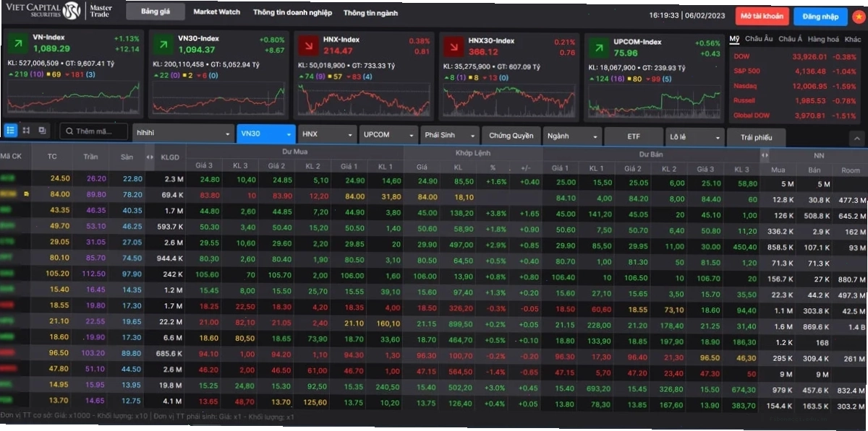Click the Mở tài khoản button
This screenshot has height=431, width=868.
tap(762, 16)
